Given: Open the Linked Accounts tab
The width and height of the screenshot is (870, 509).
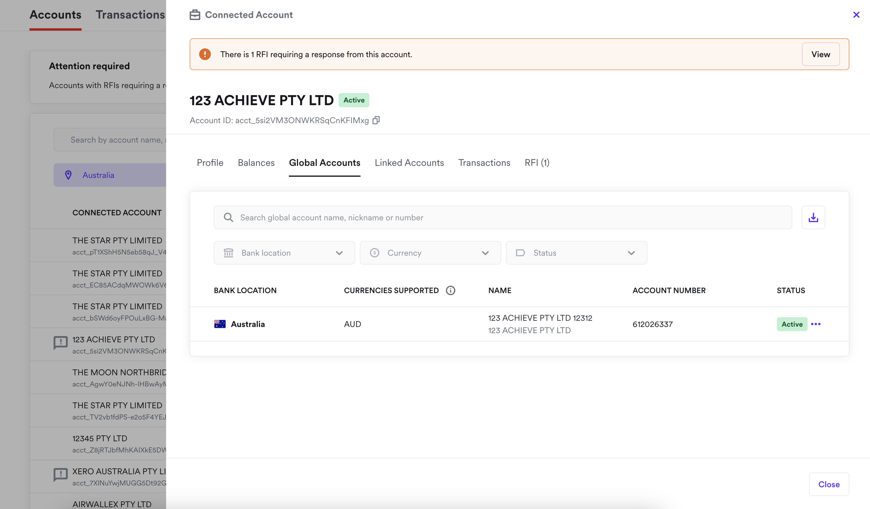Looking at the screenshot, I should [409, 163].
